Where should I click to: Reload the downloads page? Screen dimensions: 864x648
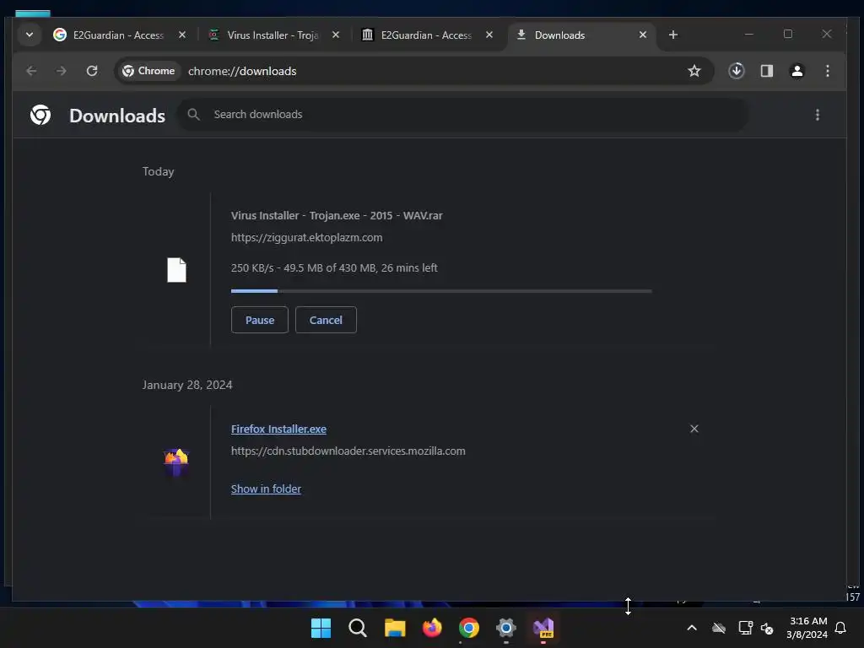[x=92, y=71]
